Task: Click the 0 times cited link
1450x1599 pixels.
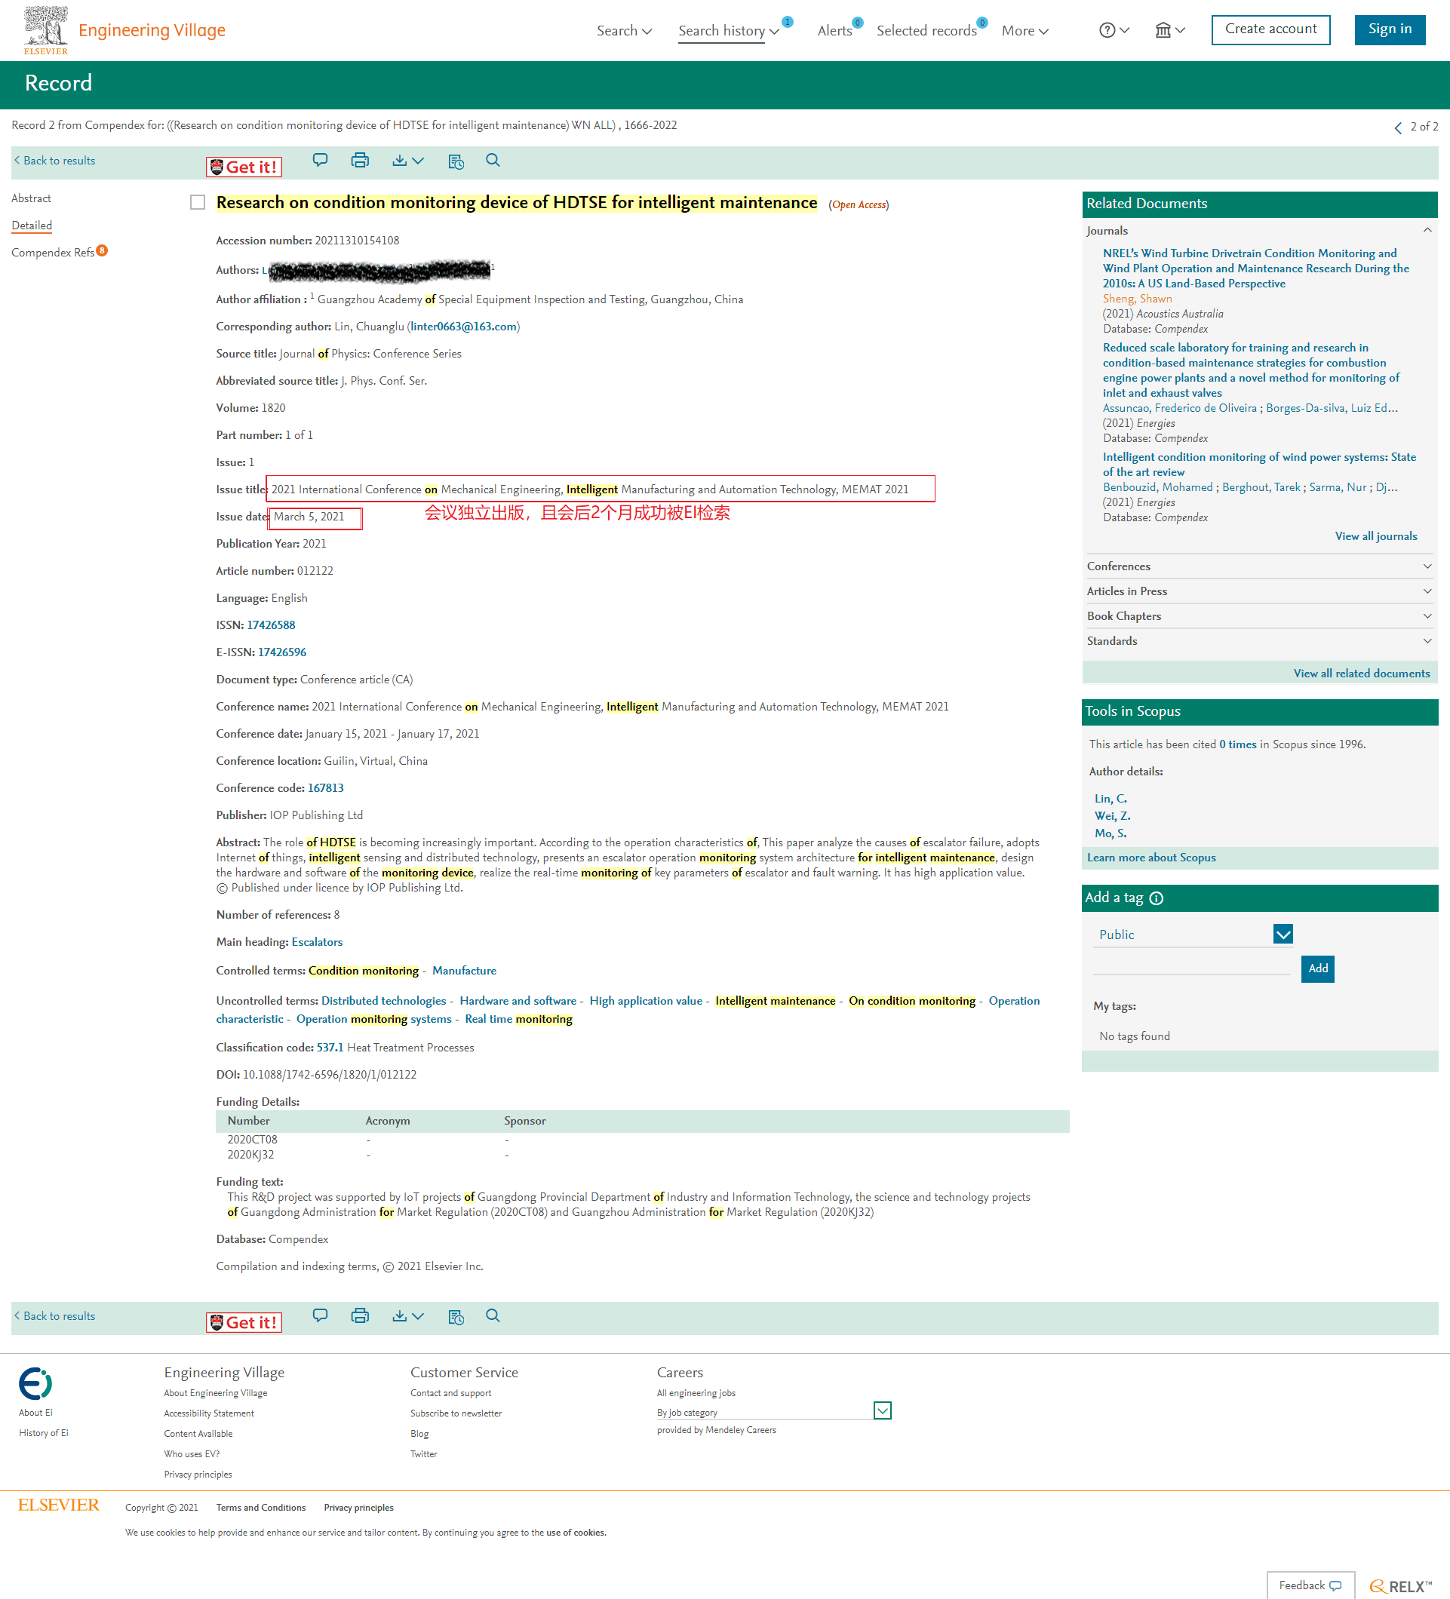Action: pyautogui.click(x=1236, y=744)
